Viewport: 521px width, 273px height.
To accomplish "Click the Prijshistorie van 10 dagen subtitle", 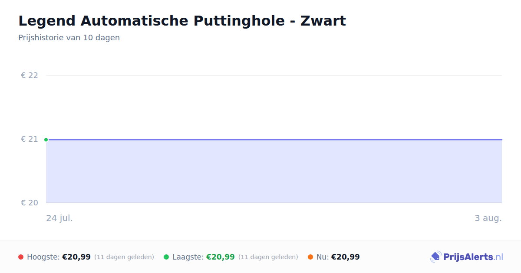I will (x=69, y=38).
